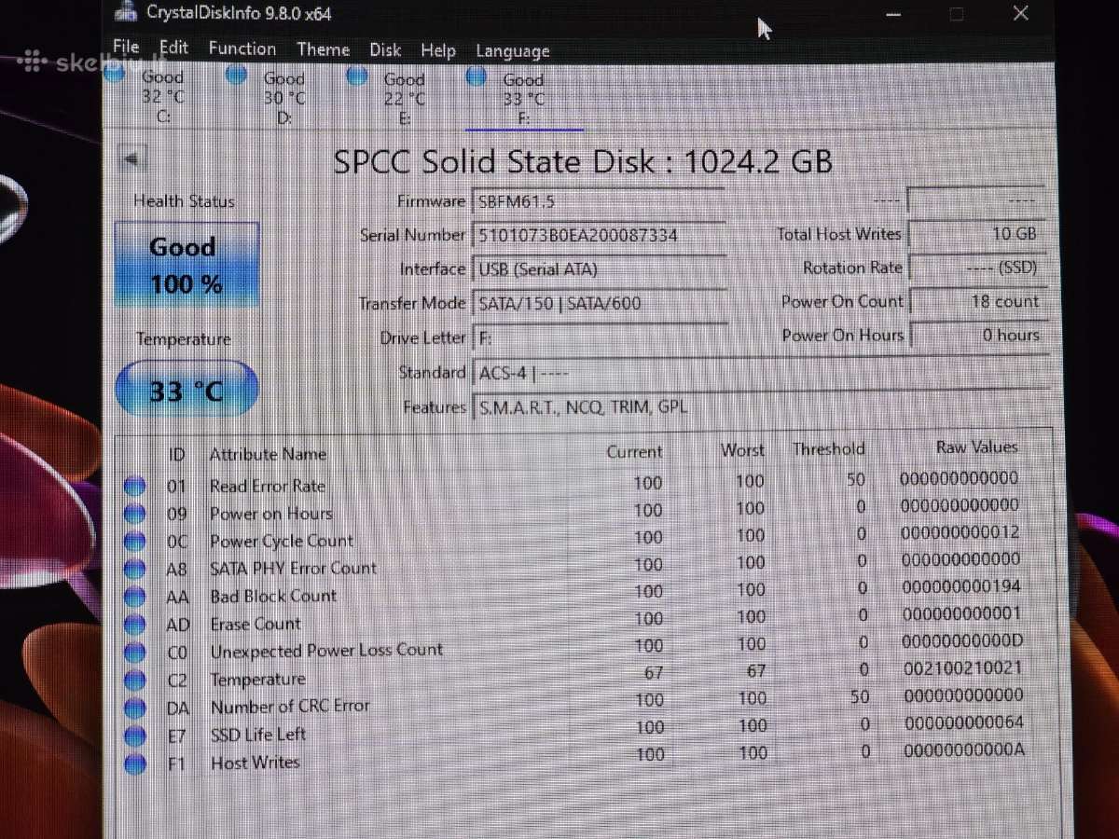1119x839 pixels.
Task: Click raw value 000000000064
Action: [x=963, y=722]
